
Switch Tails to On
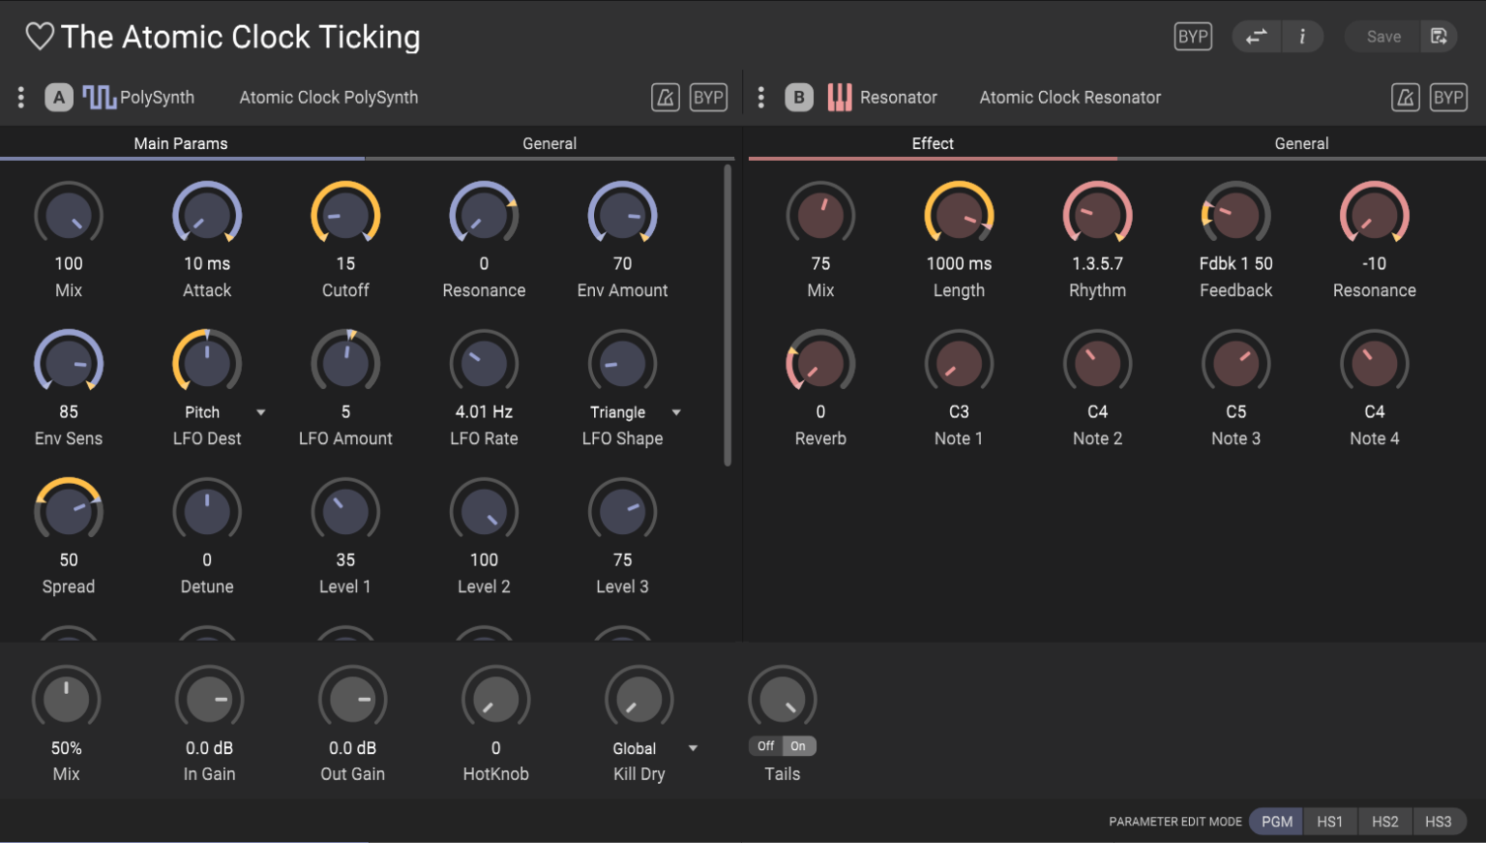point(799,746)
